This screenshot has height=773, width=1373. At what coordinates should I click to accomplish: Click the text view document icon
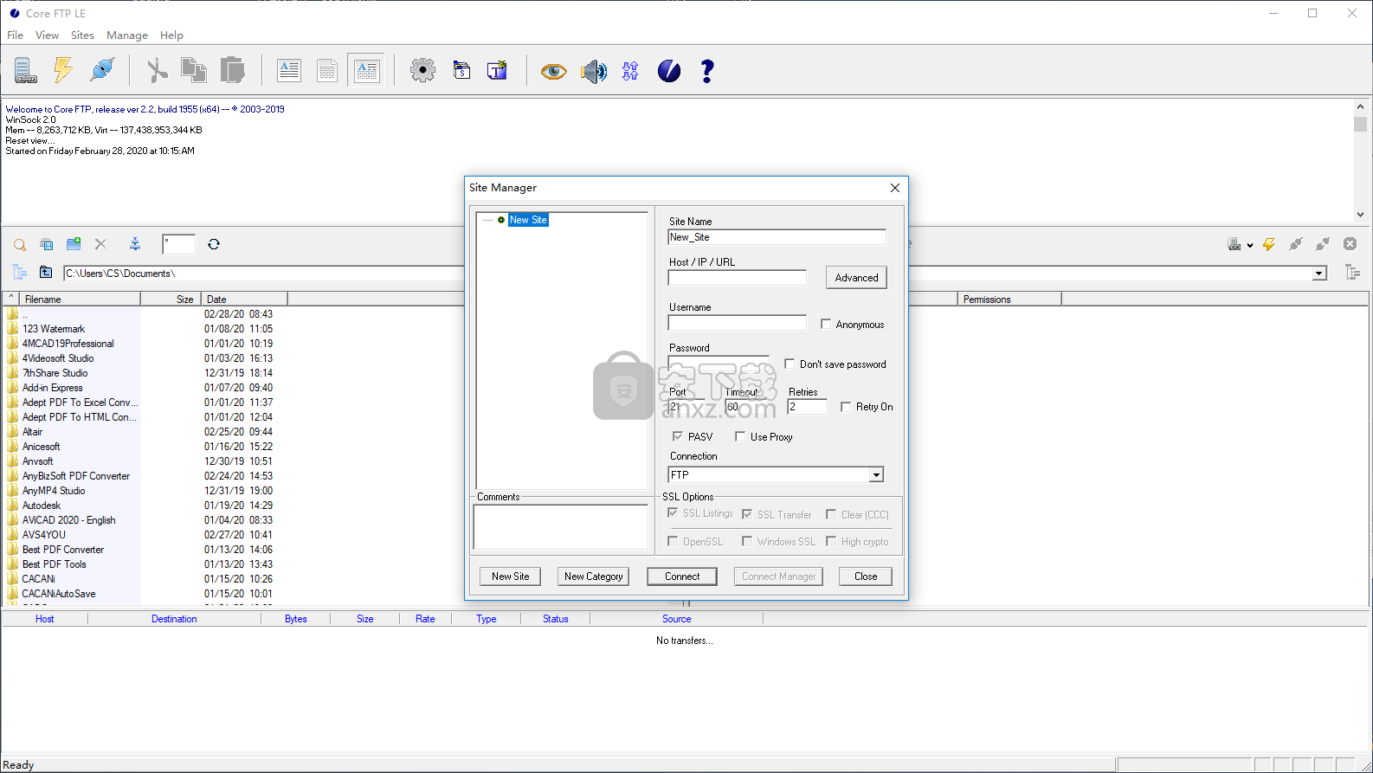click(x=289, y=70)
